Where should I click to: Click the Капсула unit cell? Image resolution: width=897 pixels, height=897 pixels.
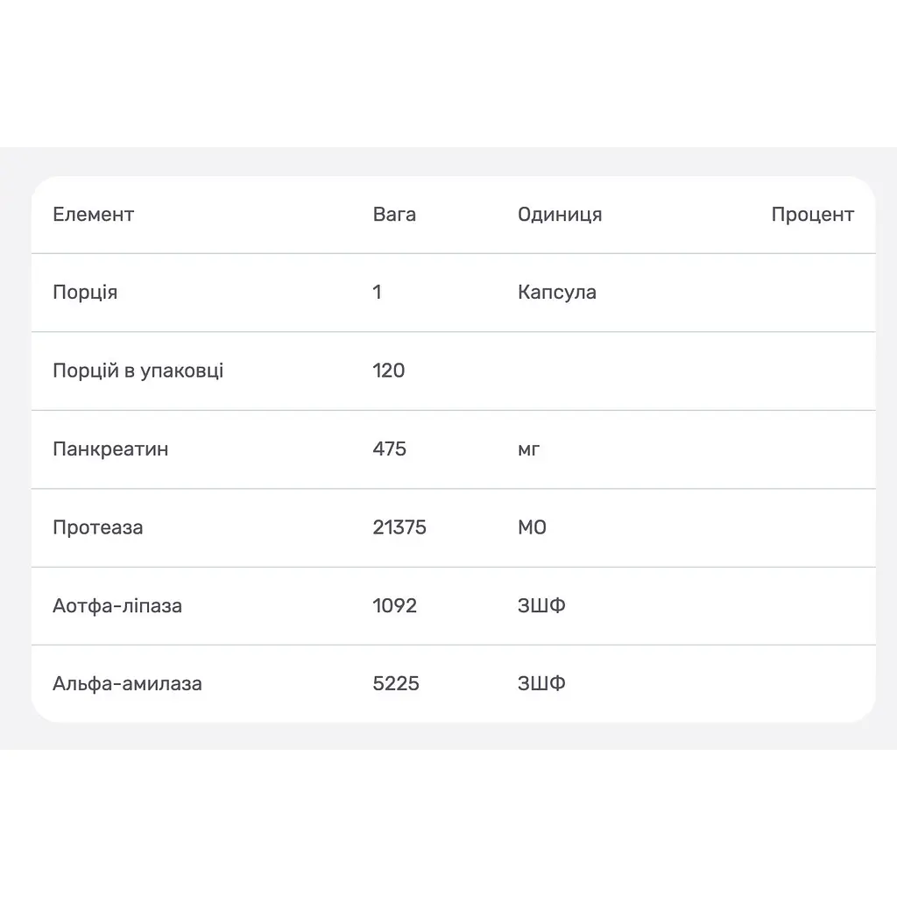[x=556, y=293]
